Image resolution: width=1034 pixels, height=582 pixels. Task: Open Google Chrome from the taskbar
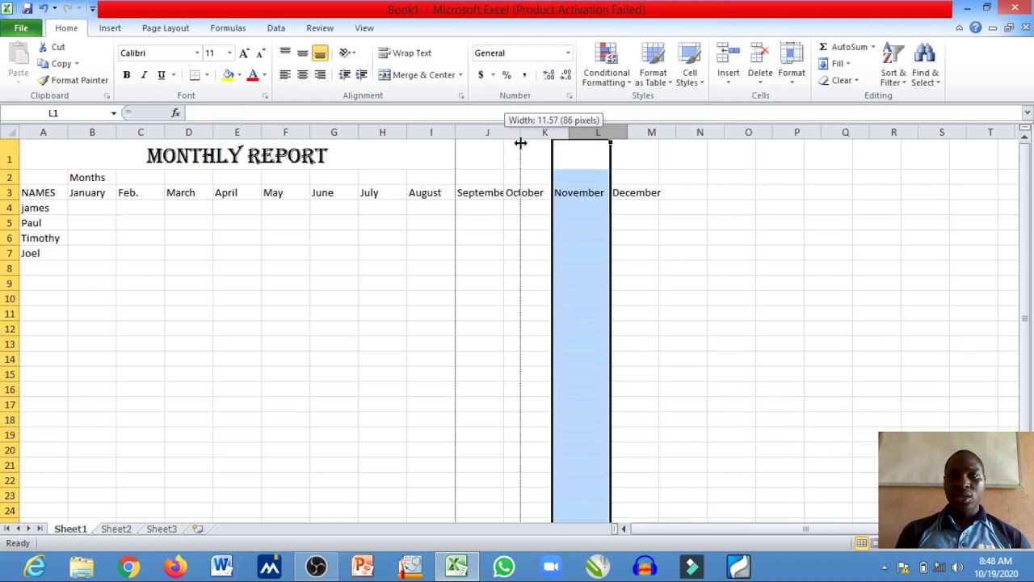128,567
